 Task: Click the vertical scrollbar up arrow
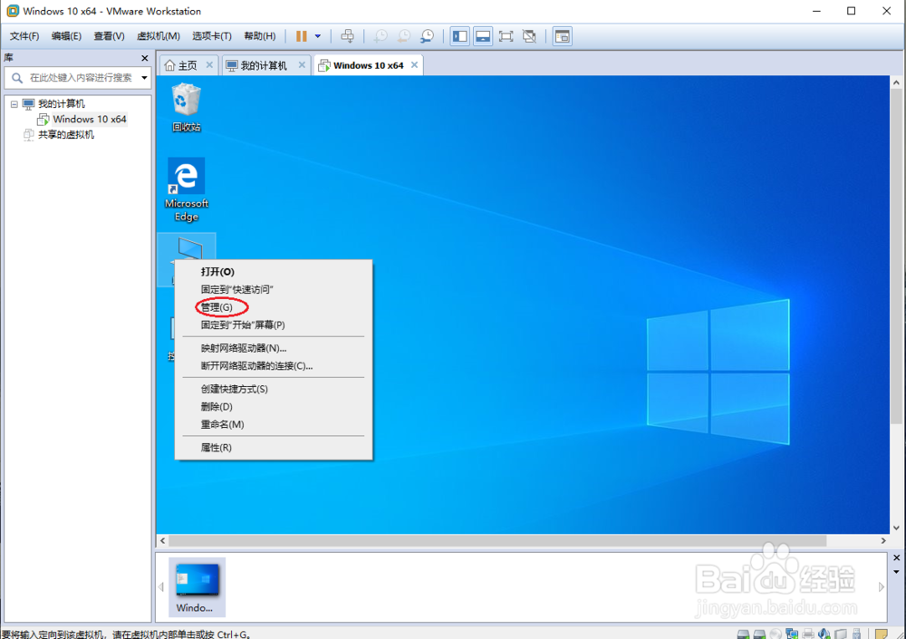[896, 82]
